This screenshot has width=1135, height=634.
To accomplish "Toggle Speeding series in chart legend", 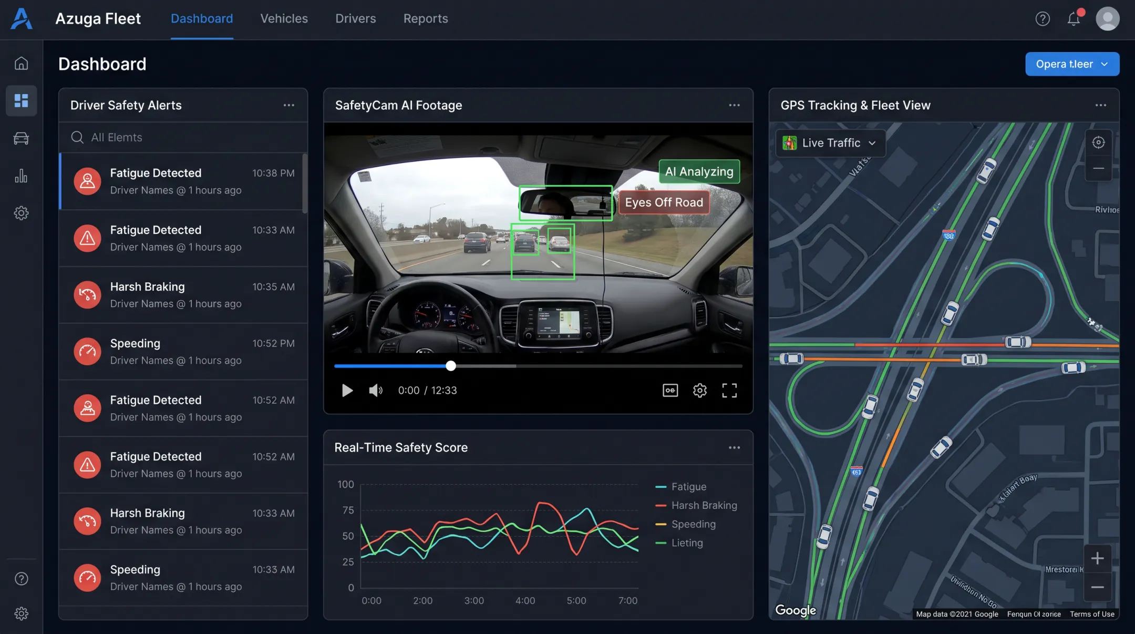I will [x=686, y=524].
